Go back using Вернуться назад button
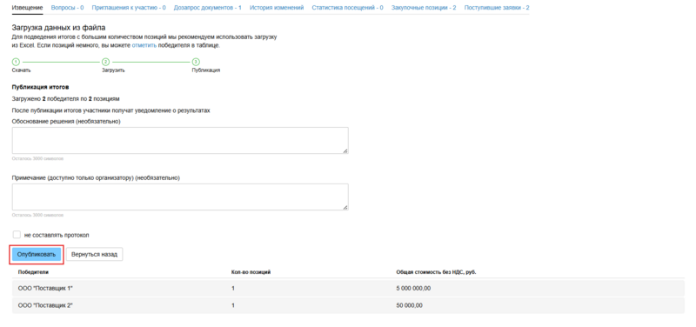This screenshot has width=696, height=327. tap(94, 255)
